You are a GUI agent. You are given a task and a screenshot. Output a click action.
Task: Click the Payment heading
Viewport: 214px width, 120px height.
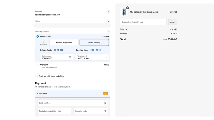tap(41, 83)
